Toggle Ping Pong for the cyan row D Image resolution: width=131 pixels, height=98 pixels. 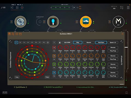(x=113, y=76)
